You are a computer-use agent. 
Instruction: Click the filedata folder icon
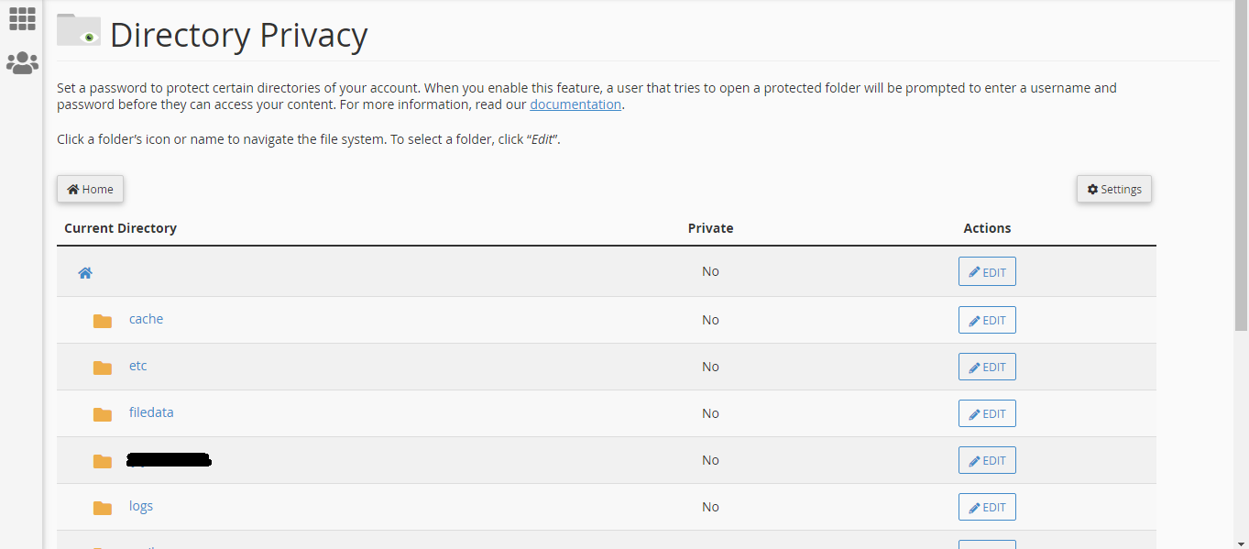(103, 414)
